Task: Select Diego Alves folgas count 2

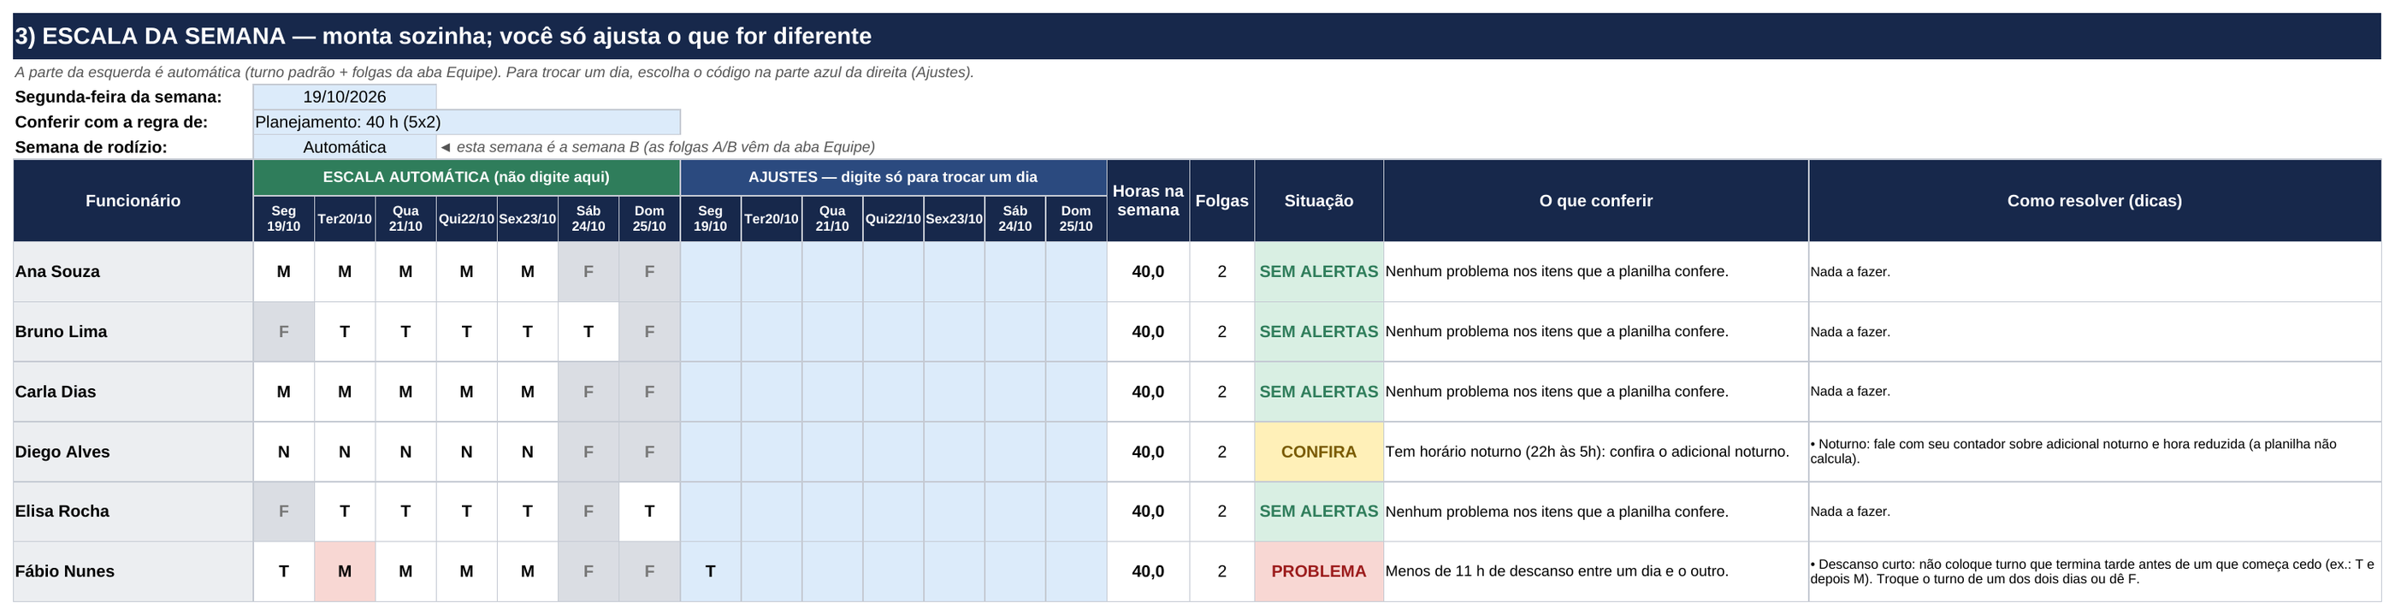Action: tap(1221, 452)
